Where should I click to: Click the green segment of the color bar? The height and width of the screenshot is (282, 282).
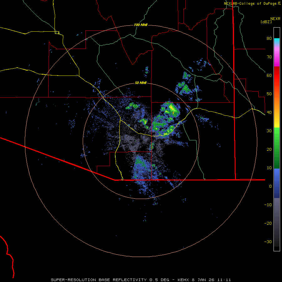point(277,148)
